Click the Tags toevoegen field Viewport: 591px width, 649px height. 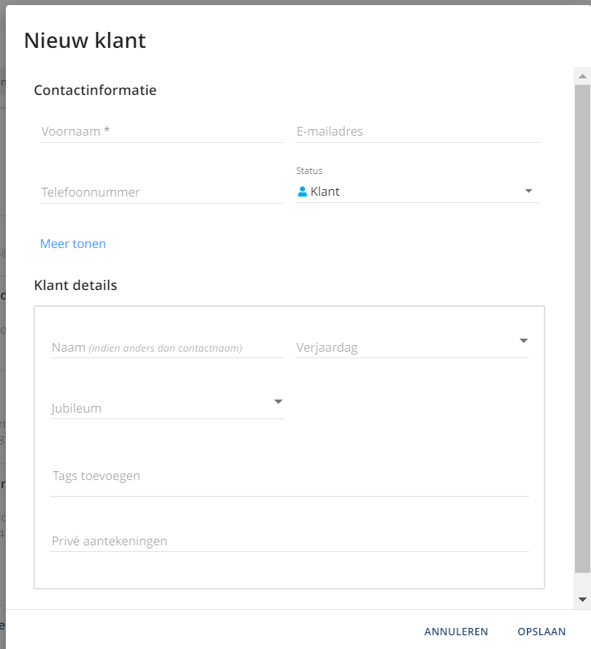[289, 477]
